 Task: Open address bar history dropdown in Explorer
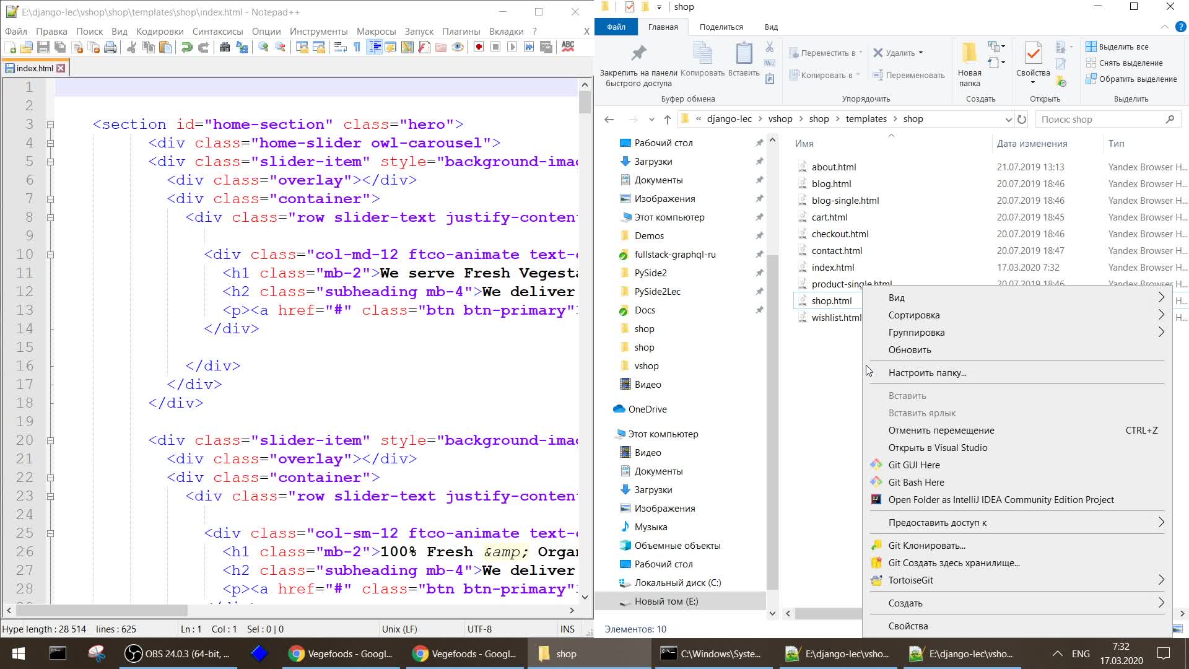[x=1008, y=120]
